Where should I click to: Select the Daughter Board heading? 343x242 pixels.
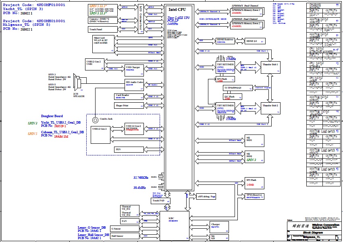pyautogui.click(x=52, y=116)
